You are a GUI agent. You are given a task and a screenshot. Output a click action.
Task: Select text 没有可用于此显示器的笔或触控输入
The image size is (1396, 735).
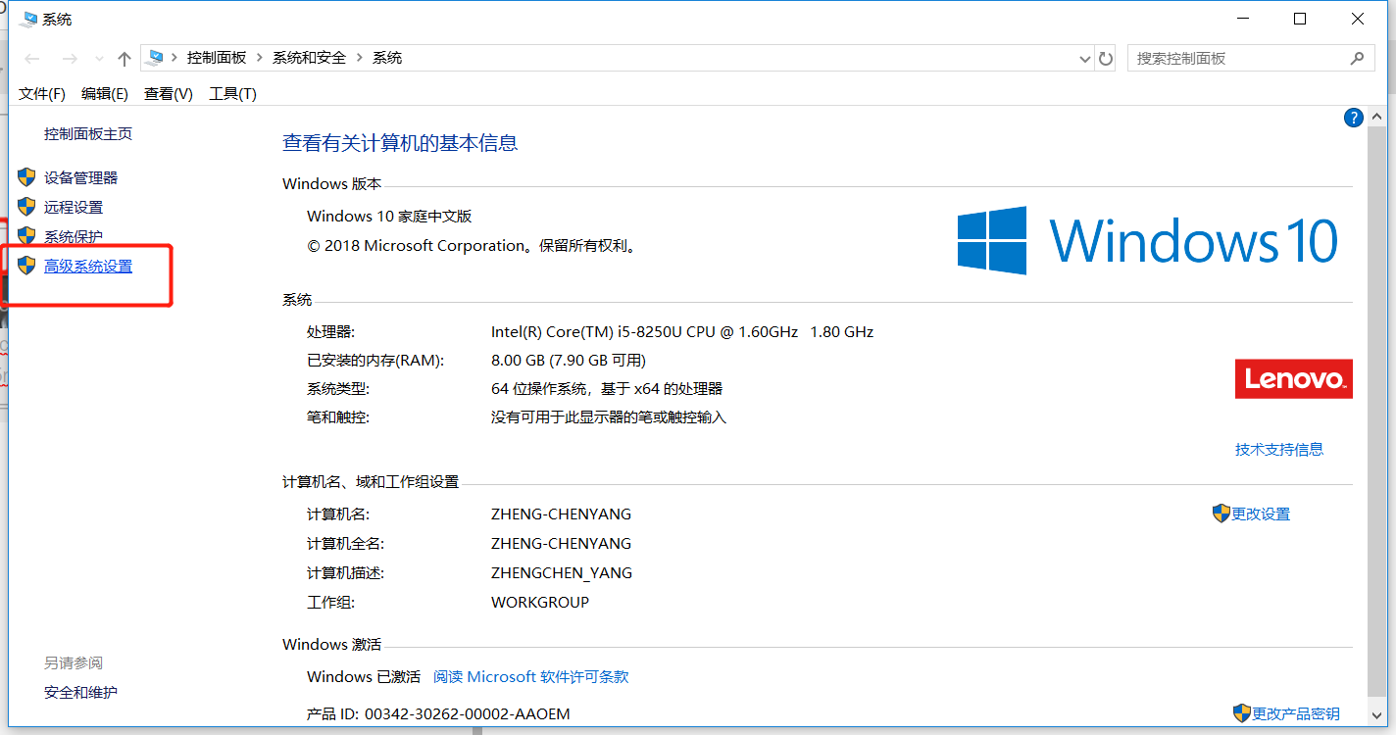coord(609,417)
